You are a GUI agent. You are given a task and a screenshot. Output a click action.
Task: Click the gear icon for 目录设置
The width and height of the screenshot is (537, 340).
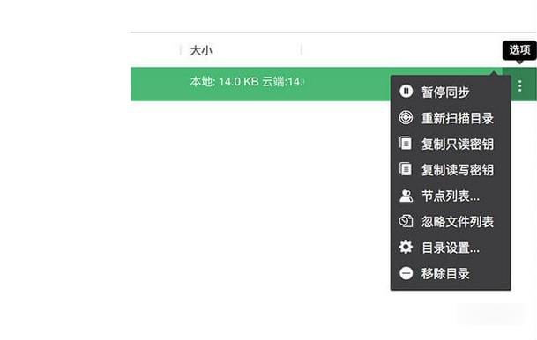pyautogui.click(x=406, y=247)
